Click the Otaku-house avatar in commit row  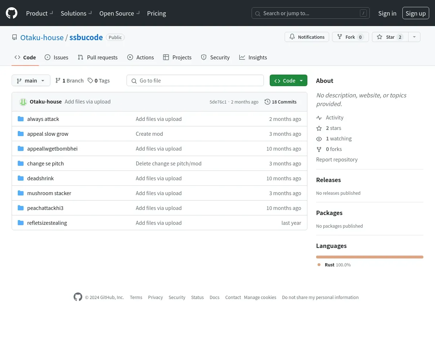(23, 102)
